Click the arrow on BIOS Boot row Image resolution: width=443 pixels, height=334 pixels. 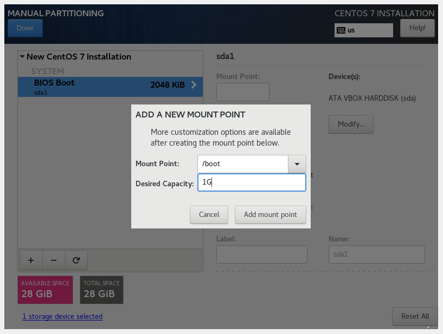(194, 85)
